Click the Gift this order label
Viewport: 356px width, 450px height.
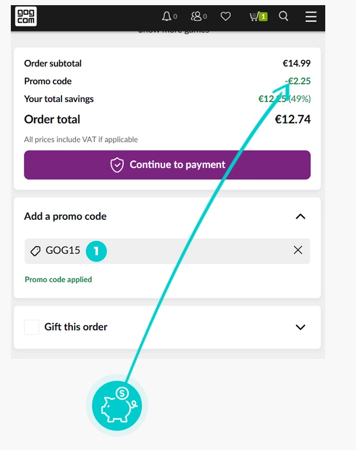(76, 327)
